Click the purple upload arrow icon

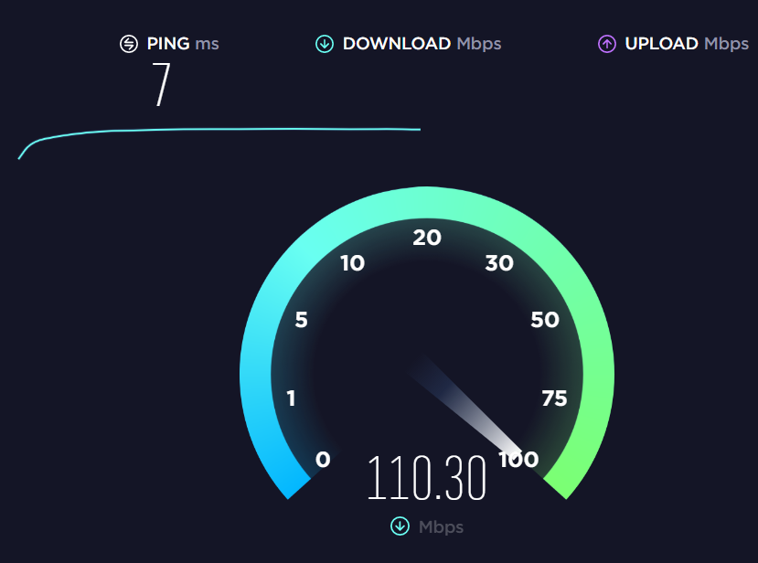point(607,44)
